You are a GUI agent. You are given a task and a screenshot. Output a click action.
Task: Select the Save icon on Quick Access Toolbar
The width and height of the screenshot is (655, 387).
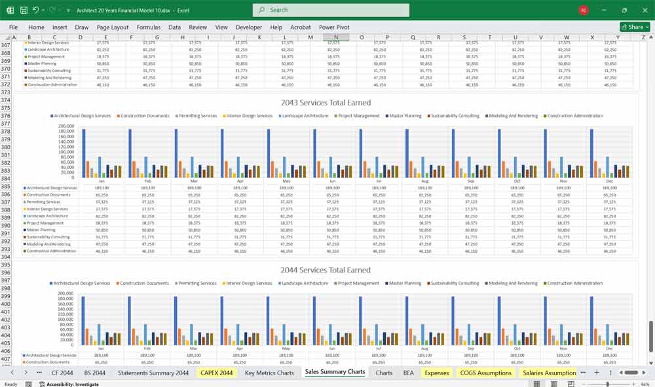24,10
